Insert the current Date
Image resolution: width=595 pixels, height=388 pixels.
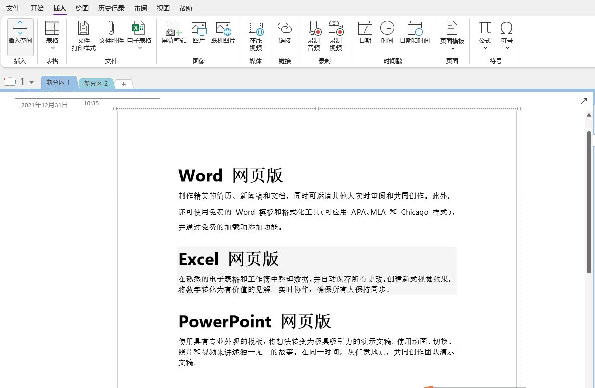[x=365, y=33]
